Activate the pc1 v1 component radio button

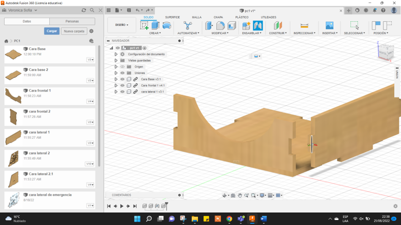144,48
